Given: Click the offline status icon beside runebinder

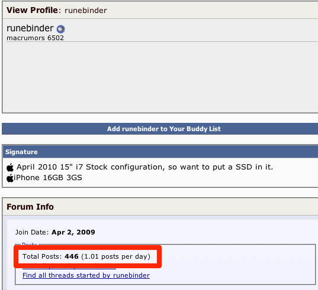Looking at the screenshot, I should coord(60,29).
